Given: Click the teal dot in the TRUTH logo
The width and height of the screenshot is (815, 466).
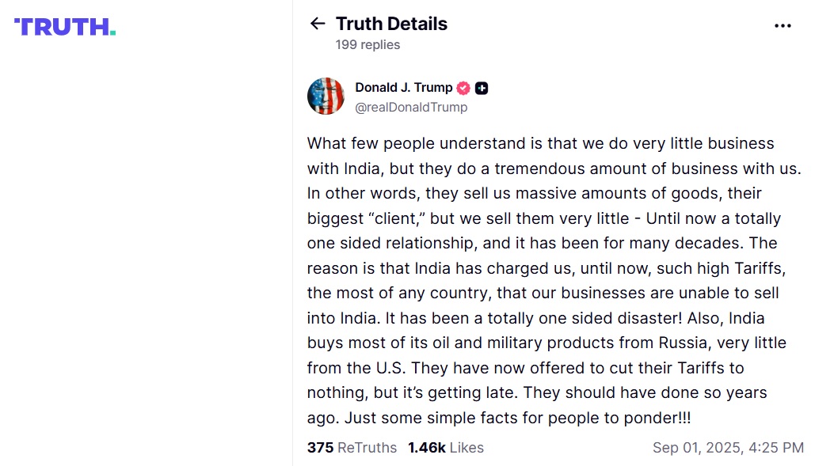Looking at the screenshot, I should [x=112, y=32].
